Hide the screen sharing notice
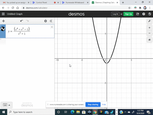This screenshot has width=153, height=115. click(x=104, y=104)
